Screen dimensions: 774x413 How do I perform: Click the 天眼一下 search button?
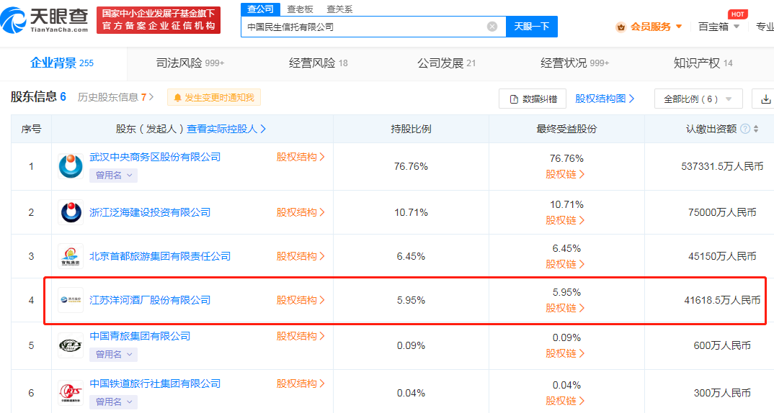coord(532,27)
